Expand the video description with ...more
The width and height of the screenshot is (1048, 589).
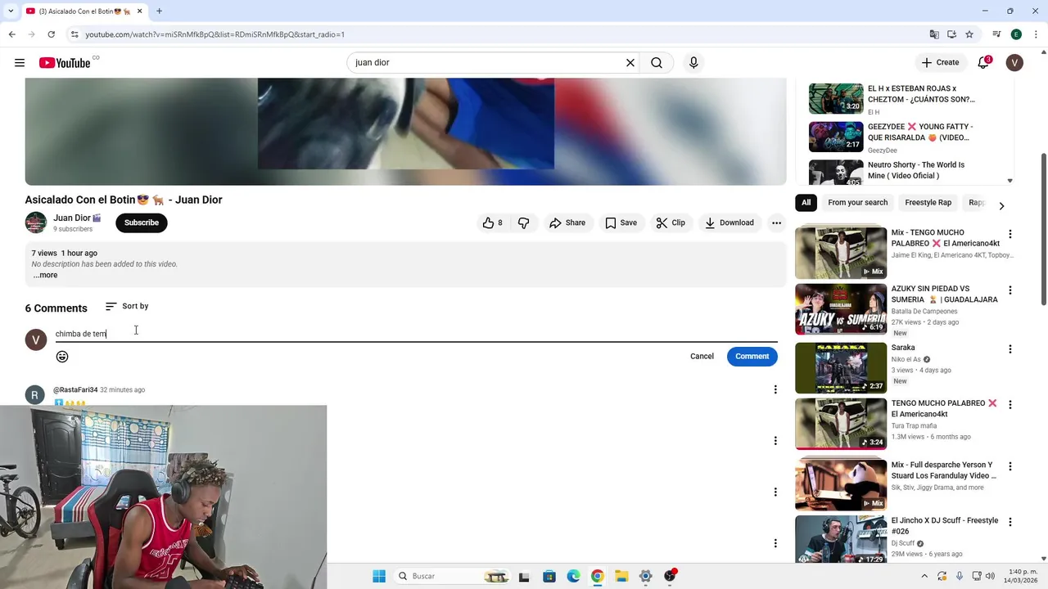coord(45,275)
